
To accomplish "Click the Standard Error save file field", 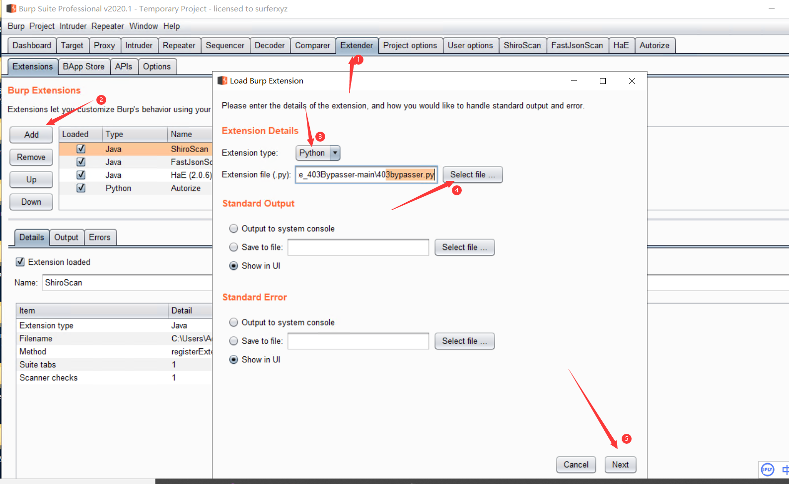I will point(359,341).
